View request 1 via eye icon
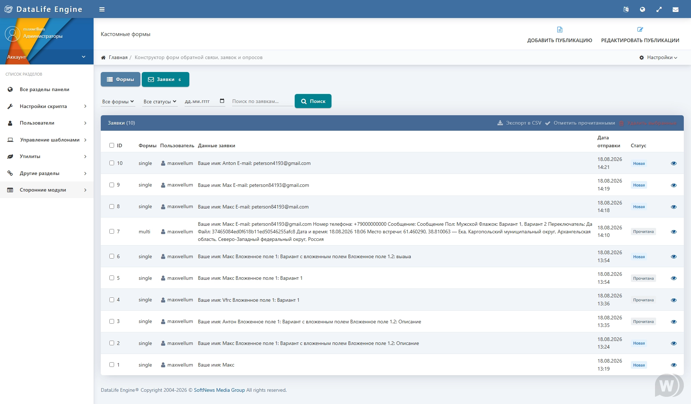The image size is (691, 404). tap(674, 365)
